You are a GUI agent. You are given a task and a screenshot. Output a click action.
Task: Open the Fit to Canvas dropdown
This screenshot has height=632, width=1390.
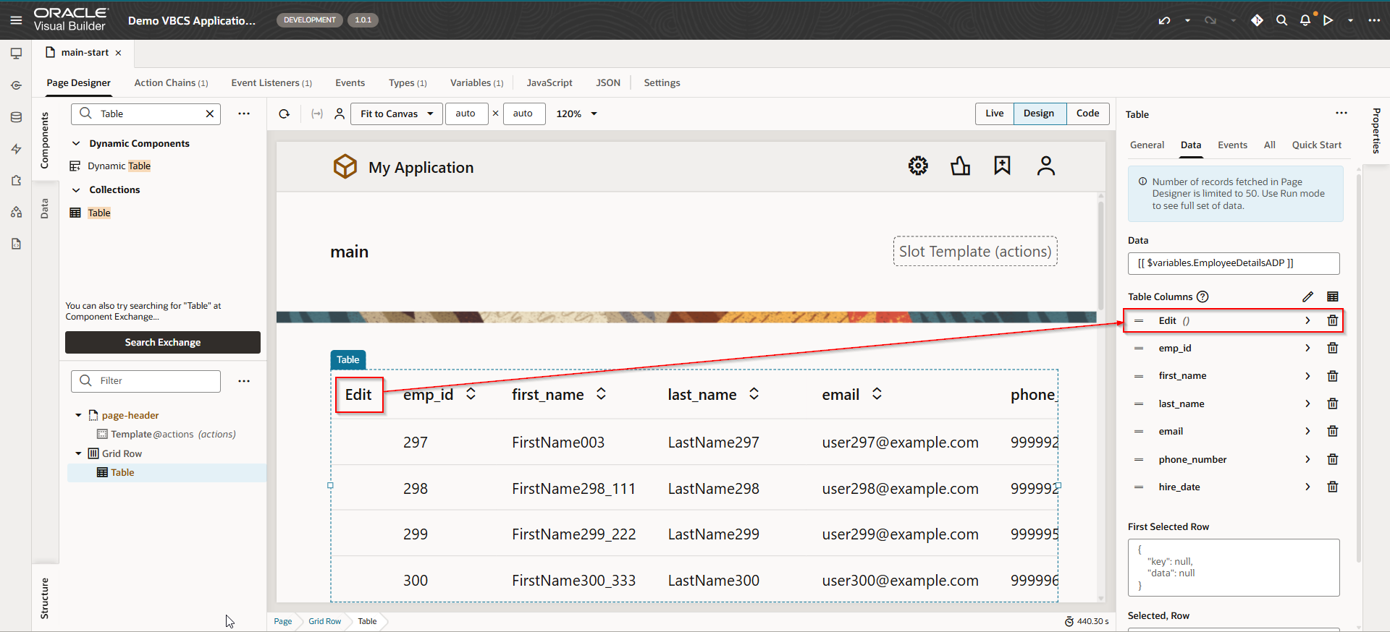(x=396, y=114)
